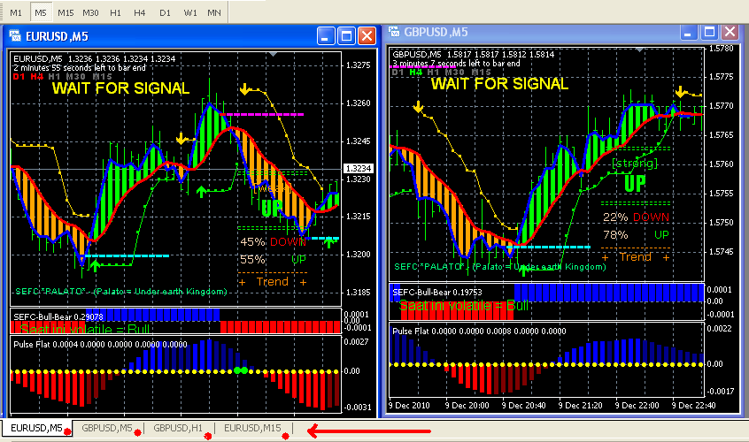
Task: Pick the MN monthly timeframe
Action: click(214, 13)
